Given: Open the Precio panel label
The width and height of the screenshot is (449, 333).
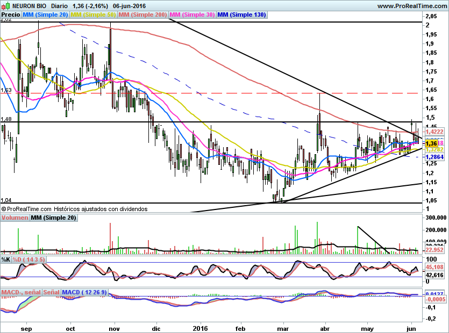Looking at the screenshot, I should [11, 15].
